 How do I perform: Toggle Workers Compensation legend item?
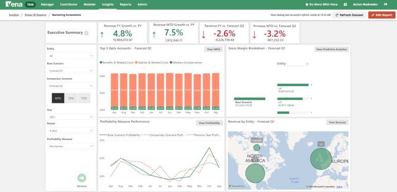coord(186,62)
